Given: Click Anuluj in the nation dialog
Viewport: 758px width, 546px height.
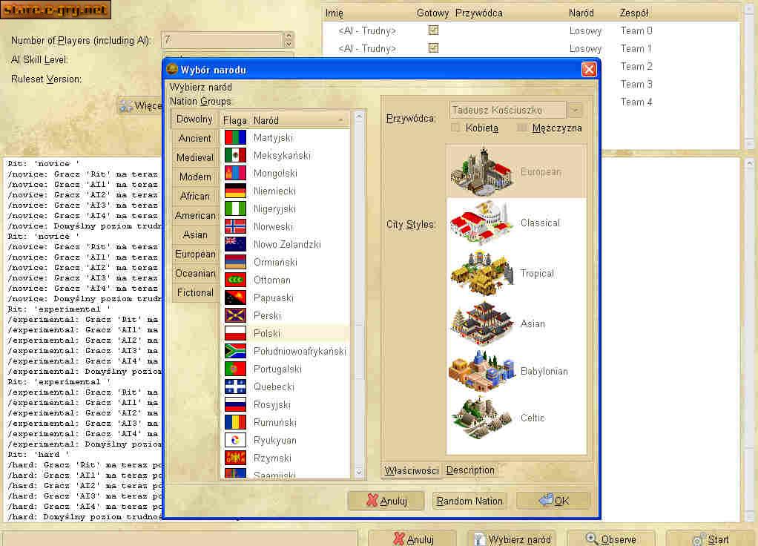Looking at the screenshot, I should point(386,501).
